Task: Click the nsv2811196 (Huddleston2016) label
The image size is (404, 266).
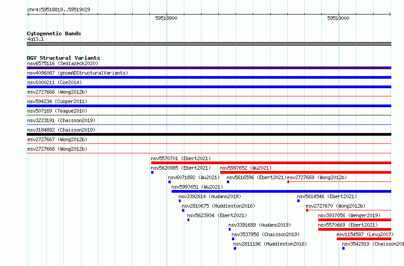Action: click(270, 244)
